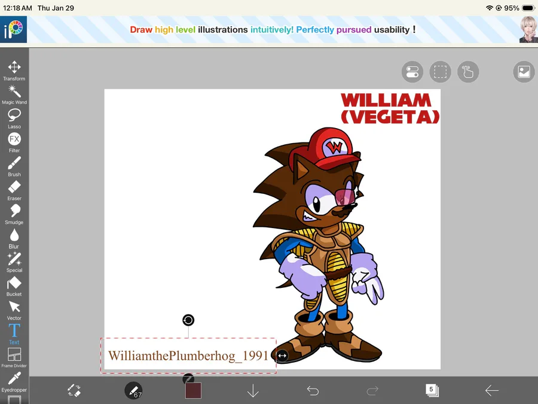The width and height of the screenshot is (538, 404).
Task: Tap the ibisPaint app logo in banner
Action: pos(13,30)
